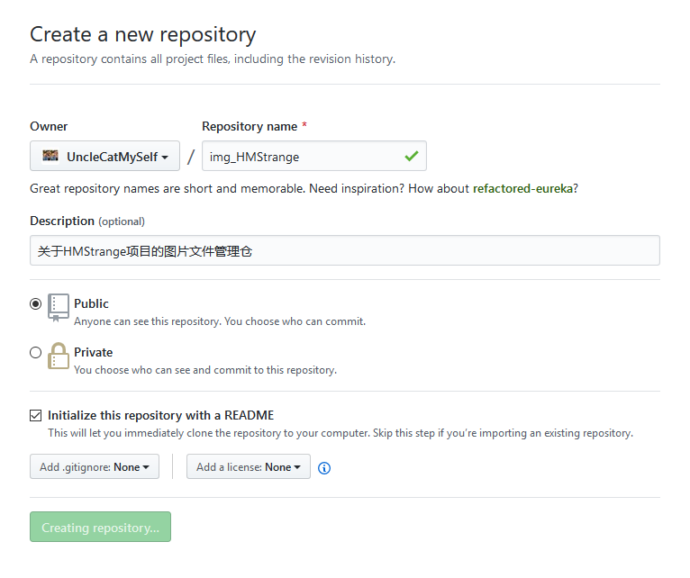690x578 pixels.
Task: Click into the Description text field
Action: click(344, 251)
